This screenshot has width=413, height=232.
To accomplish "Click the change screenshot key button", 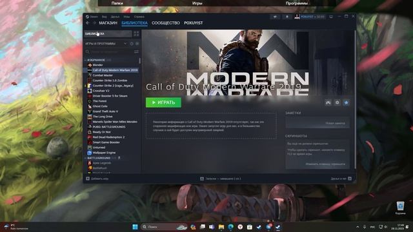I will point(325,164).
